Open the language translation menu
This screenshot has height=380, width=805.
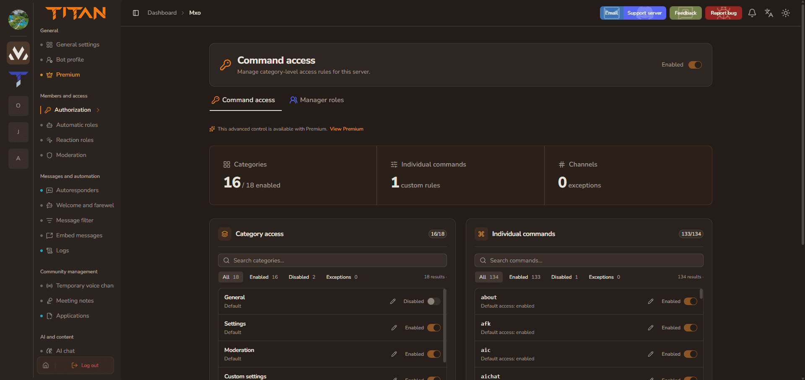(x=769, y=13)
